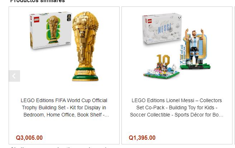Screen dimensions: 235x148
Task: Click the truncated 'Bedroom, Home Office, Book Shelf' line
Action: [x=66, y=115]
